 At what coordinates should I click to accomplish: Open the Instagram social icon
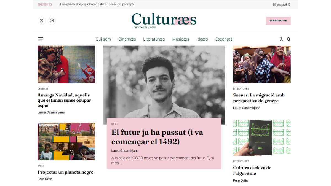52,21
